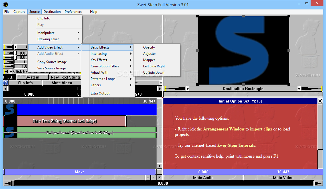Click the right-middle handle of destination rectangle
Image resolution: width=326 pixels, height=189 pixels.
pos(289,50)
